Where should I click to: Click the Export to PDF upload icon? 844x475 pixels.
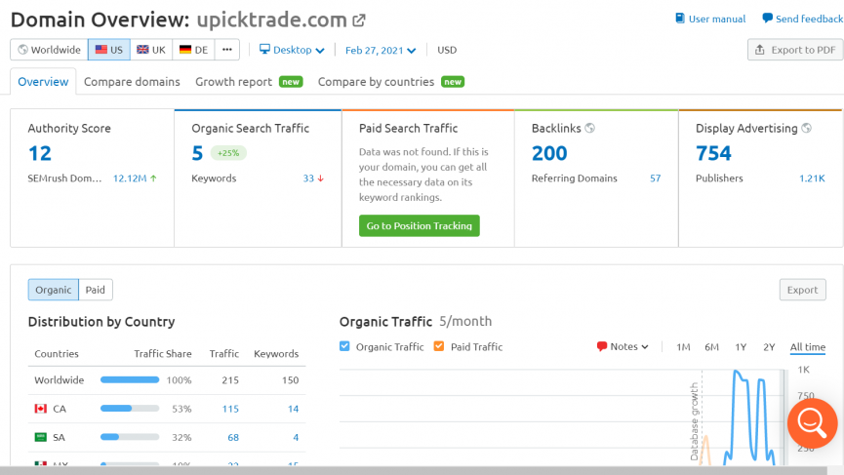759,50
